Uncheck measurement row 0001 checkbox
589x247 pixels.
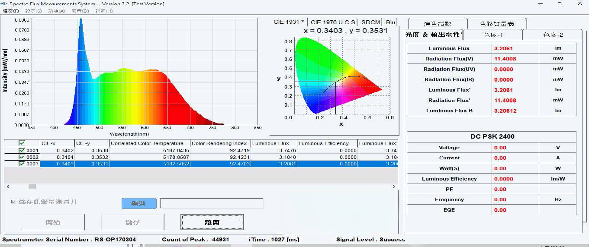(x=22, y=151)
